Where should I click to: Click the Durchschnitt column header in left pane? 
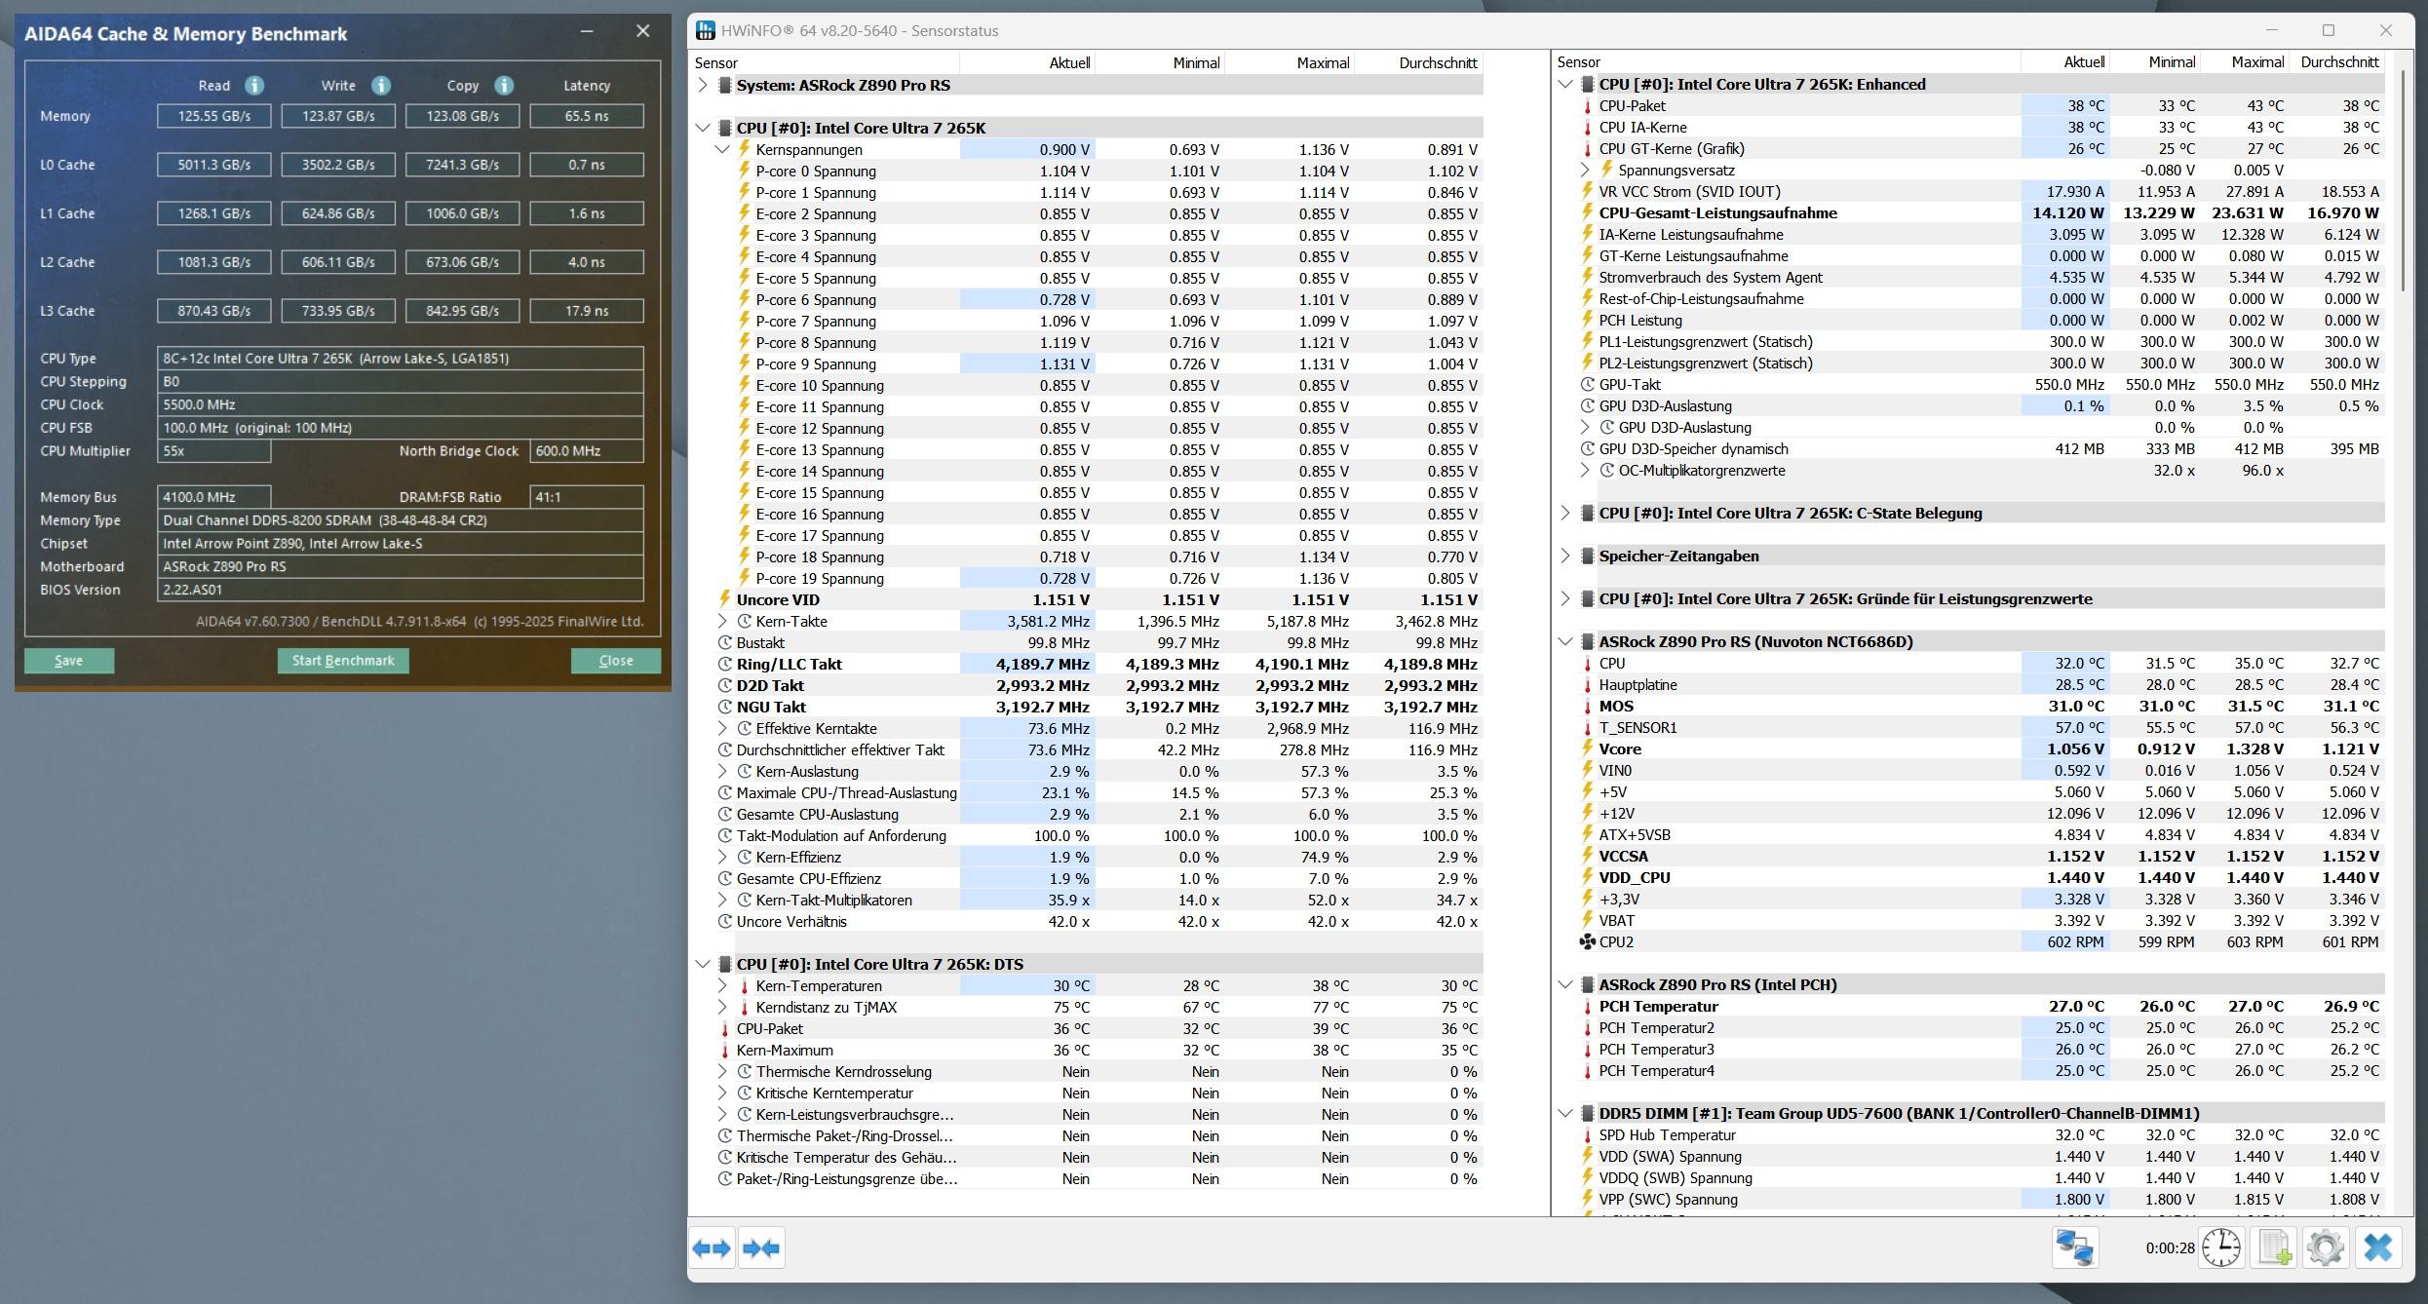click(1437, 63)
